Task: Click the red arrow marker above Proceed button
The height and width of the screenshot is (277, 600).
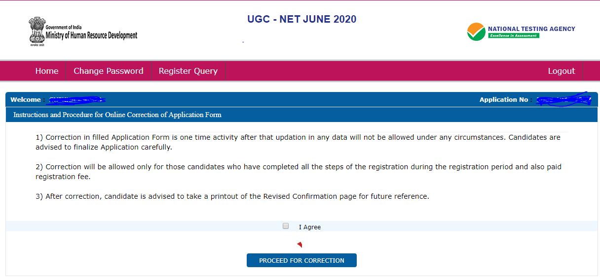Action: (x=300, y=245)
